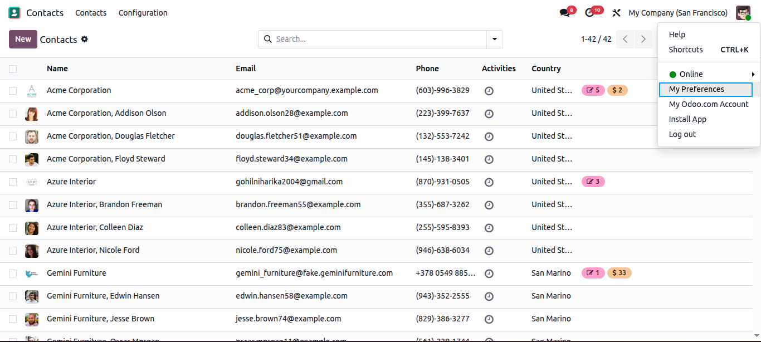Screen dimensions: 761x342
Task: Open activity clock for Addison Olson
Action: pyautogui.click(x=489, y=114)
